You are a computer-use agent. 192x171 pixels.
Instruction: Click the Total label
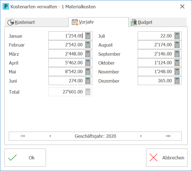click(x=14, y=92)
